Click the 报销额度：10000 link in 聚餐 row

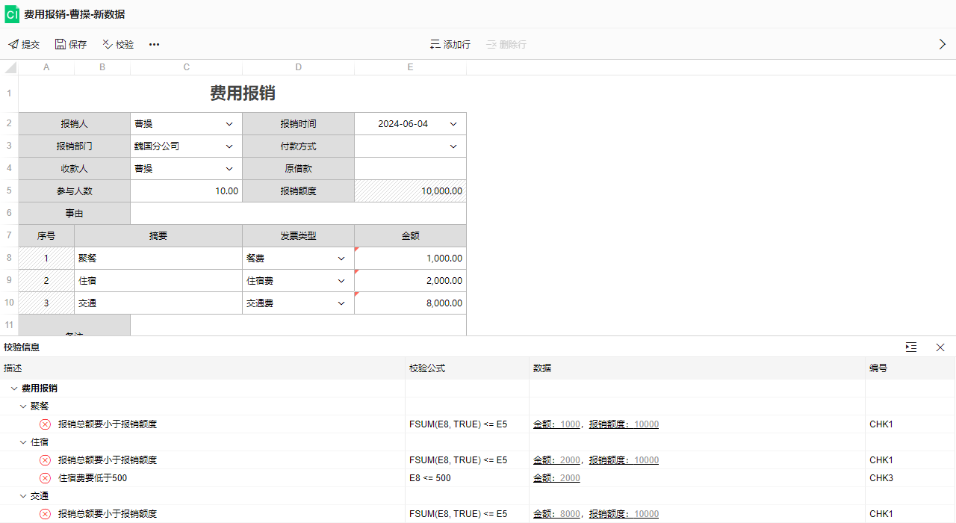tap(624, 424)
